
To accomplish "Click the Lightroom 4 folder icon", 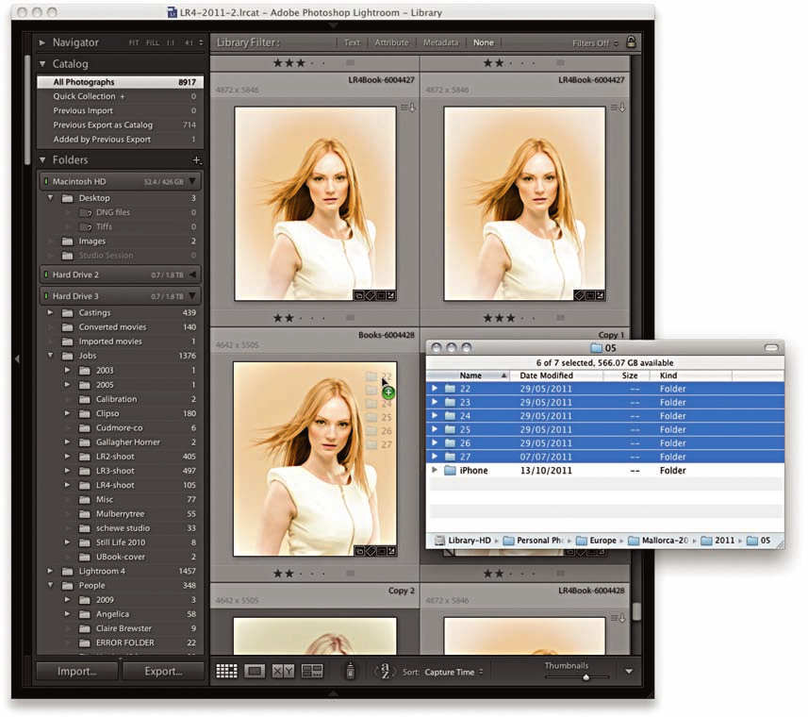I will [x=68, y=571].
